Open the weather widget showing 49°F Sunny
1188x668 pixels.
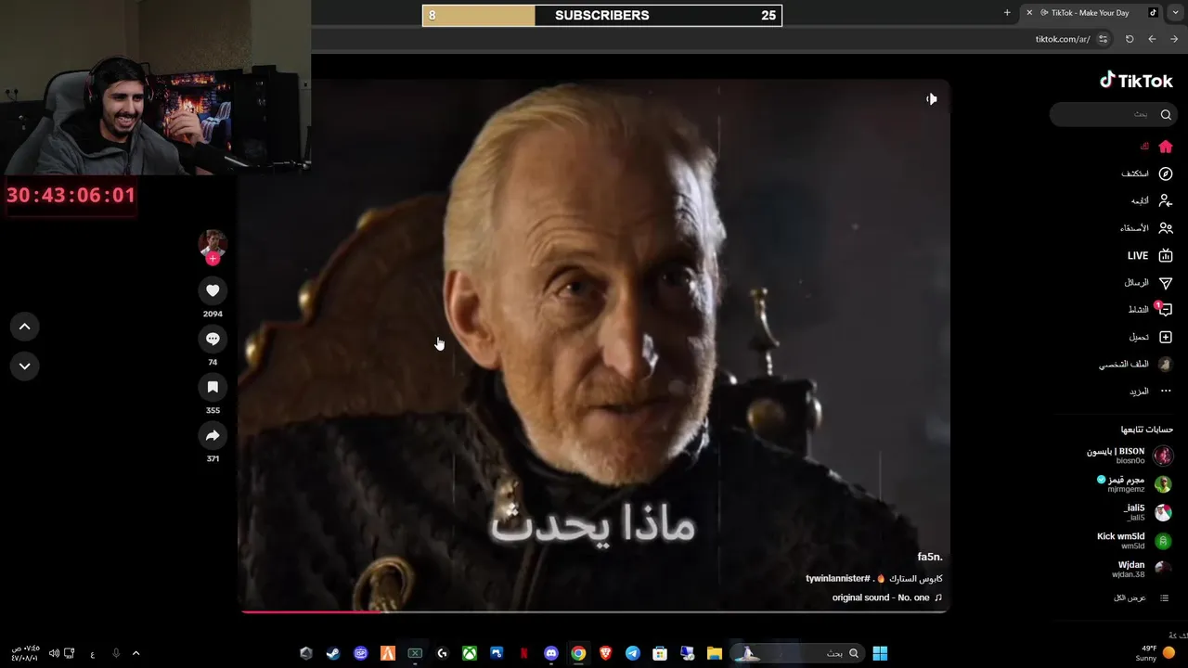tap(1157, 653)
